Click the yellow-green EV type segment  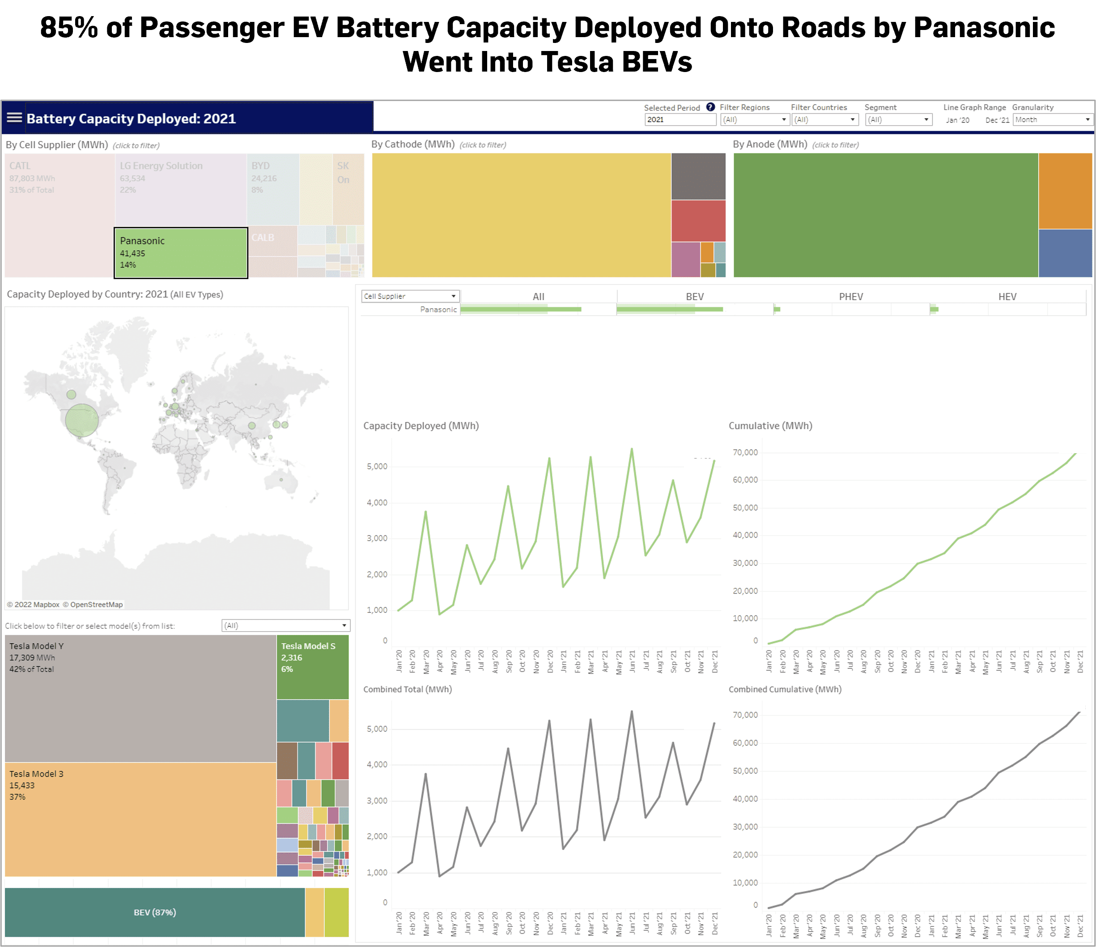pyautogui.click(x=336, y=912)
